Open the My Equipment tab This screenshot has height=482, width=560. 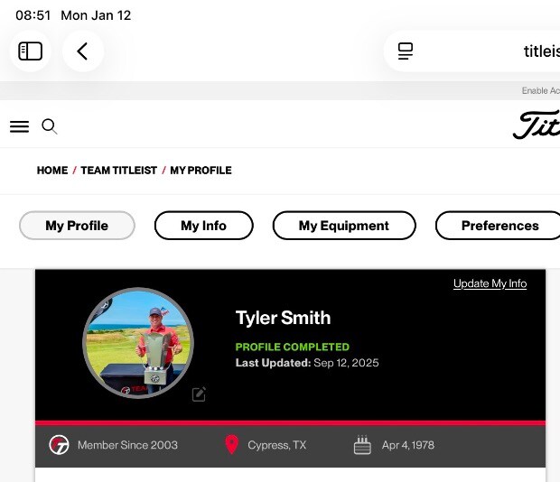(344, 226)
